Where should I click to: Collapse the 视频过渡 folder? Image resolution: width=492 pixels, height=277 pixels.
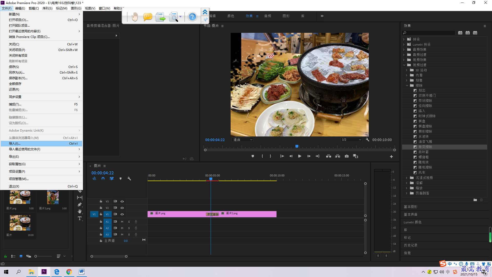[404, 65]
